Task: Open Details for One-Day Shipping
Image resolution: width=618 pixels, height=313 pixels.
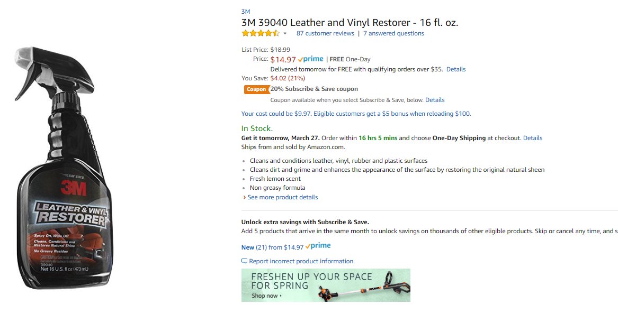Action: [532, 138]
